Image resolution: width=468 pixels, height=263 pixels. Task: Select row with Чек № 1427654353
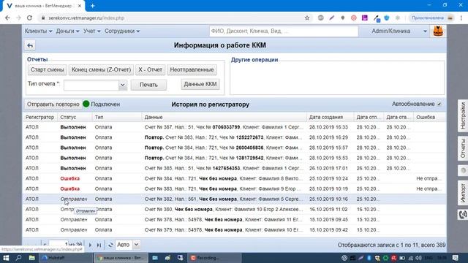pos(235,168)
